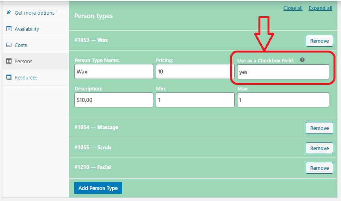Viewport: 341px width, 201px height.
Task: Collapse the #1053 Wax person type
Action: coord(91,40)
